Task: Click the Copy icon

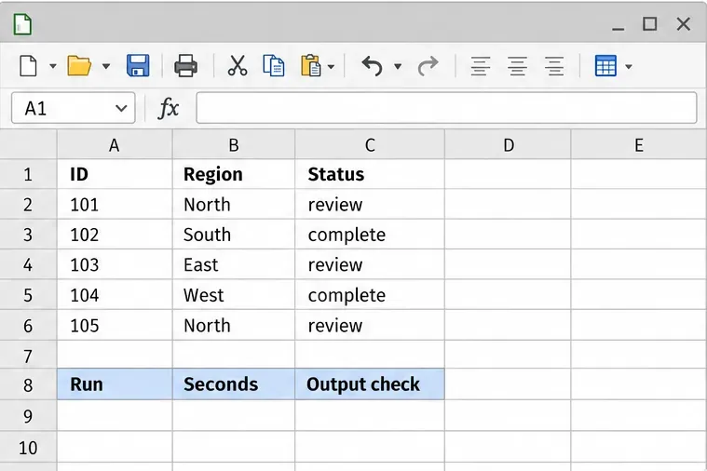Action: tap(274, 66)
